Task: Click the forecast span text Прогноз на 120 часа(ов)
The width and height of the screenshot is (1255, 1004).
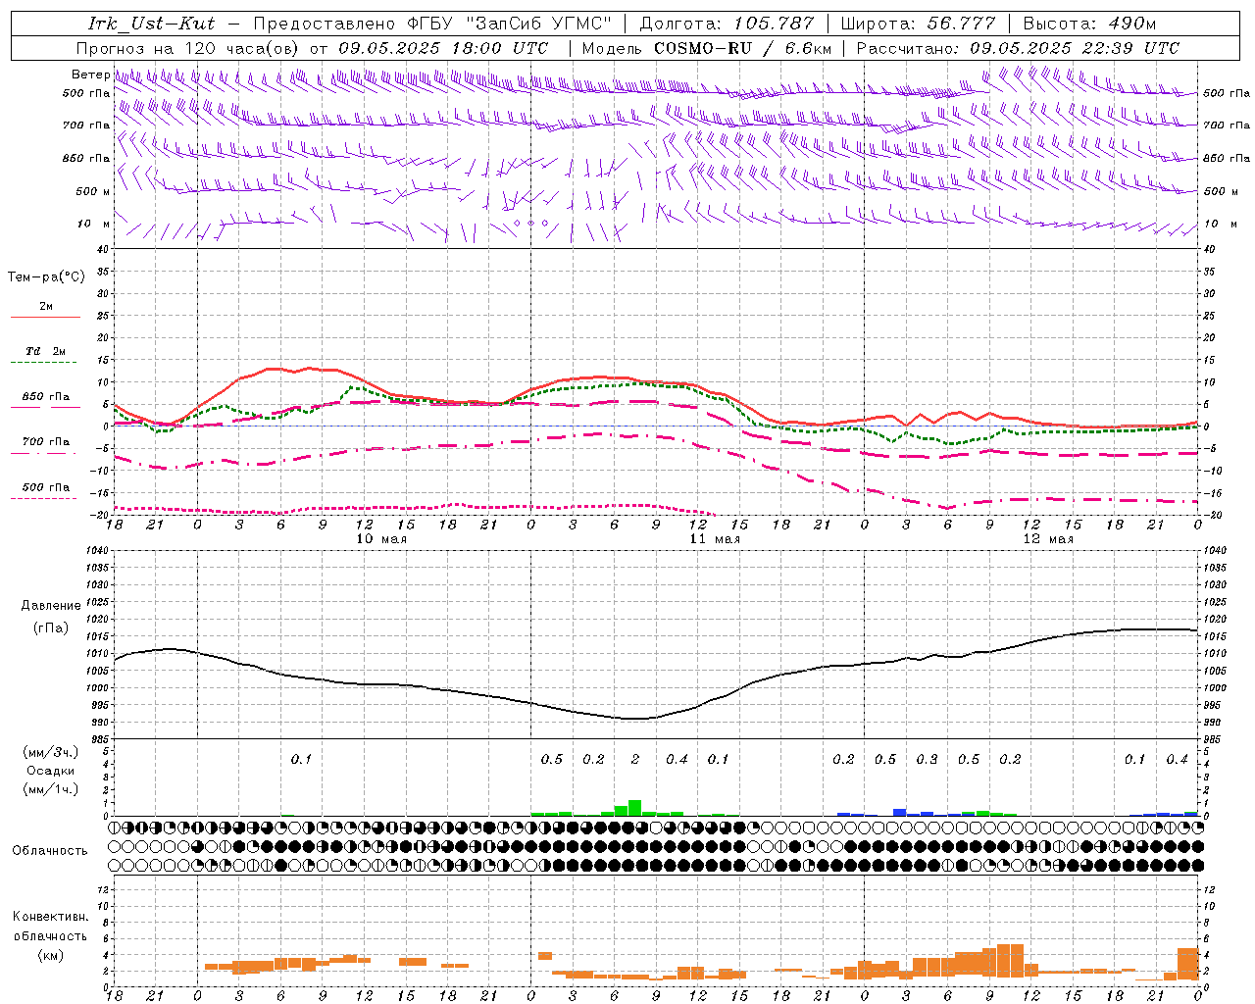Action: pyautogui.click(x=189, y=48)
